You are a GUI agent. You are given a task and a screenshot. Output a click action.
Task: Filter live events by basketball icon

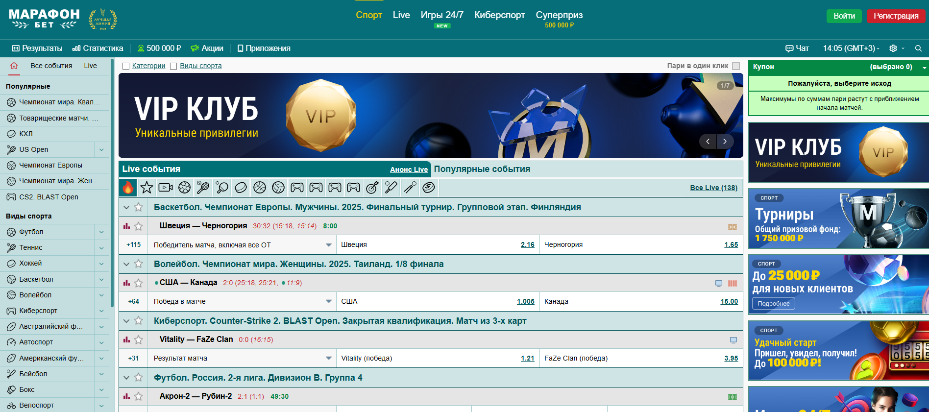pyautogui.click(x=260, y=187)
